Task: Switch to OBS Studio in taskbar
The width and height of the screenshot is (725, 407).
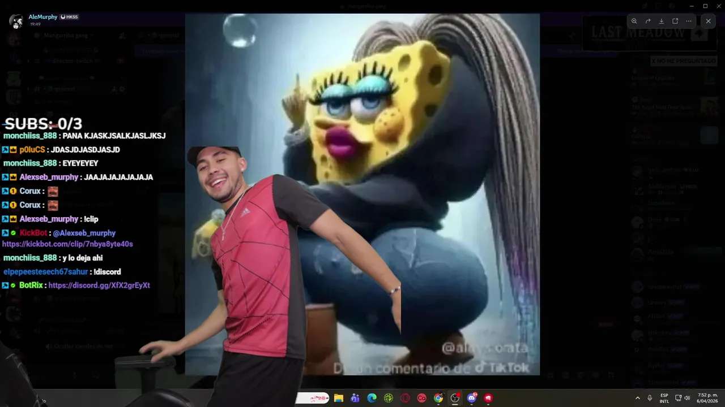Action: [455, 398]
